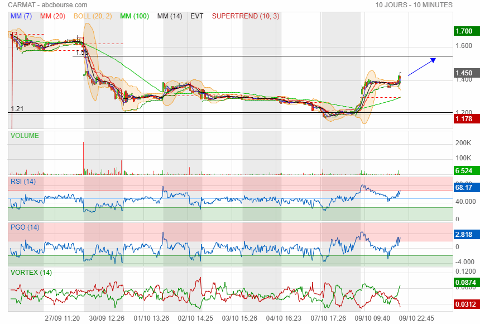Click the blue upward arrow annotation

(423, 66)
